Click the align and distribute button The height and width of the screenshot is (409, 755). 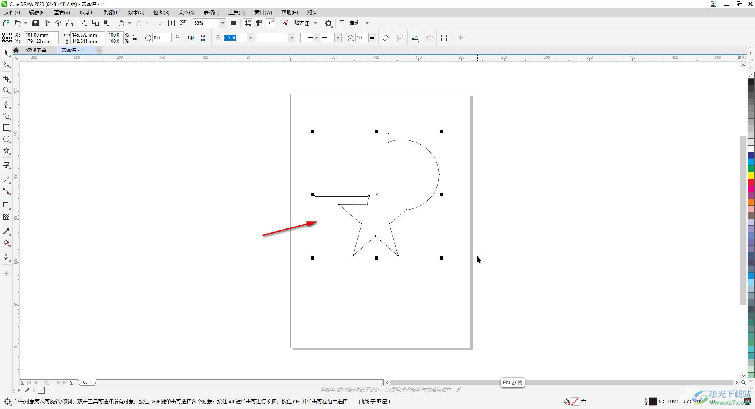pos(444,38)
